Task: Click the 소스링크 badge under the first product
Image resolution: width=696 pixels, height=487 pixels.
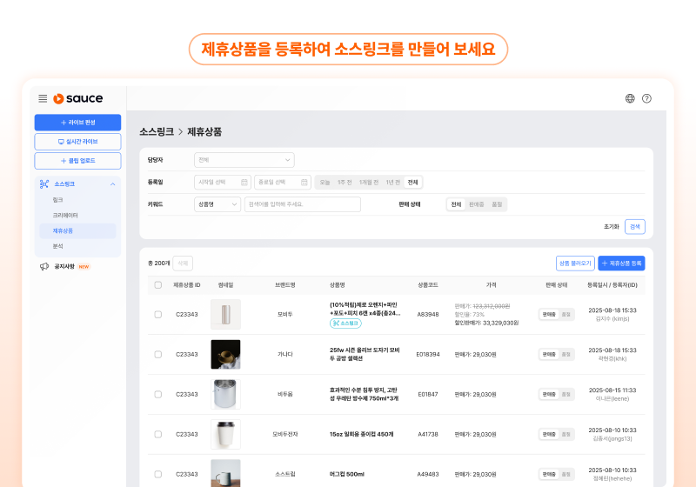Action: click(345, 324)
